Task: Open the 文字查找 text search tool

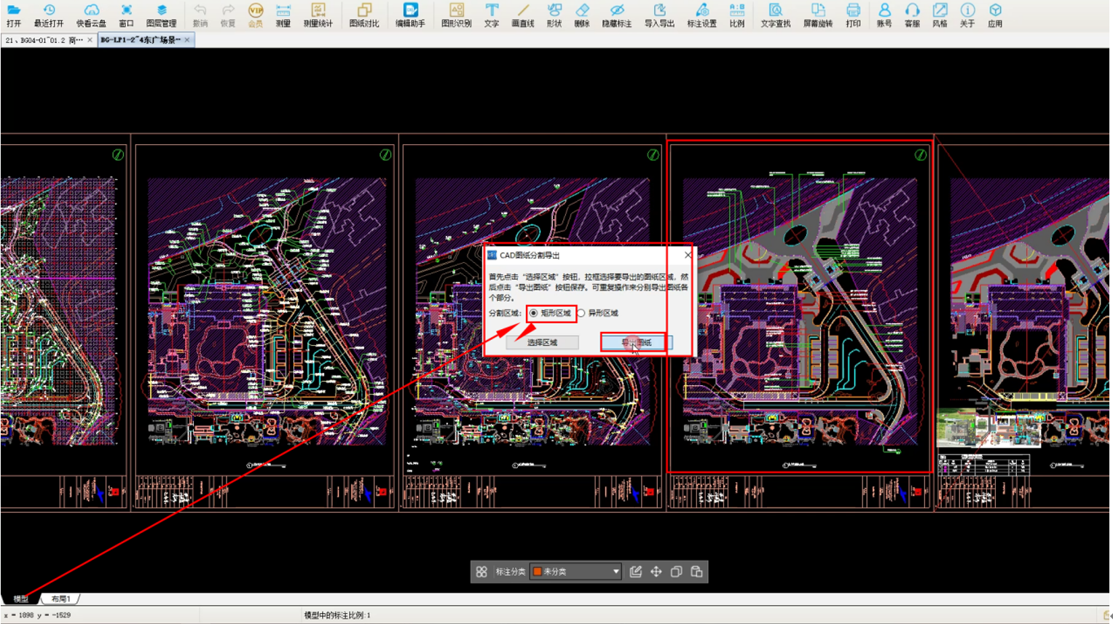Action: 775,15
